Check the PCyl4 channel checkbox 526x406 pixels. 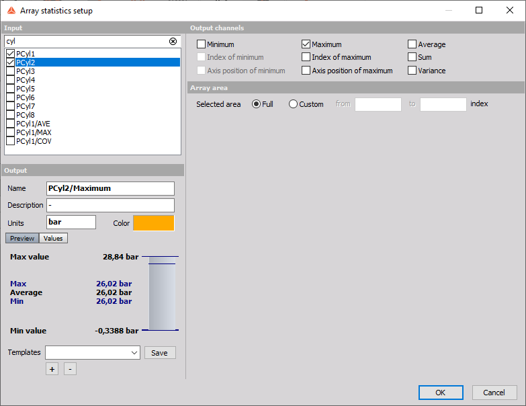click(10, 80)
